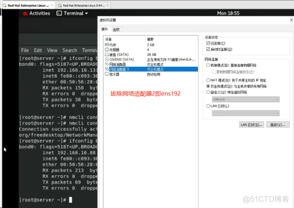Select Custom (自定义) virtual network radio
The width and height of the screenshot is (294, 208).
point(208,92)
